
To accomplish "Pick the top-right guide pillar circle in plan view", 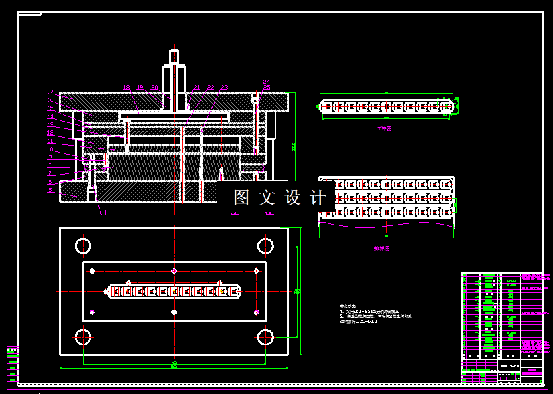I will 265,246.
